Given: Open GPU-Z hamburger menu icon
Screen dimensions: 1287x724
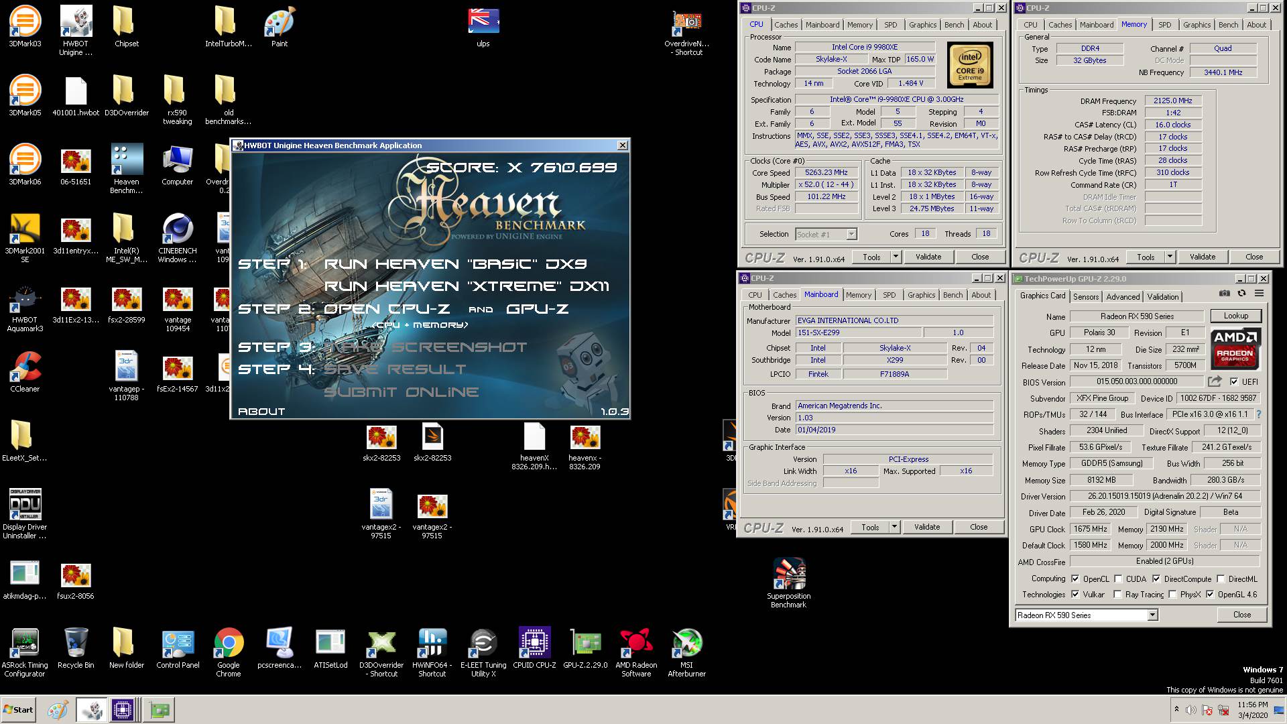Looking at the screenshot, I should pos(1259,294).
